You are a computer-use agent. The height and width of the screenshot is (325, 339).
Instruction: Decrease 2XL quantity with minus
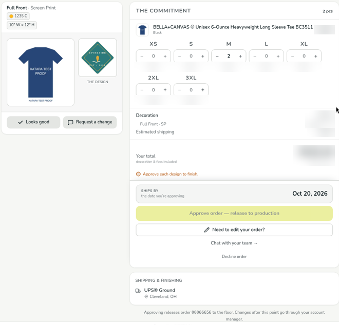142,90
